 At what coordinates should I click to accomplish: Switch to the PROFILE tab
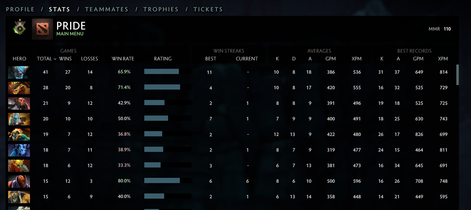(20, 9)
